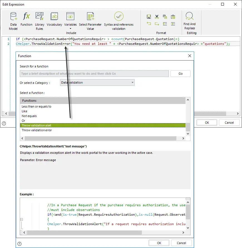Cancel the Function dialog
The image size is (242, 248).
coord(181,243)
